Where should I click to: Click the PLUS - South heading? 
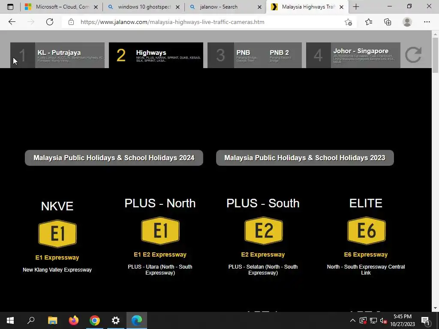click(x=263, y=203)
